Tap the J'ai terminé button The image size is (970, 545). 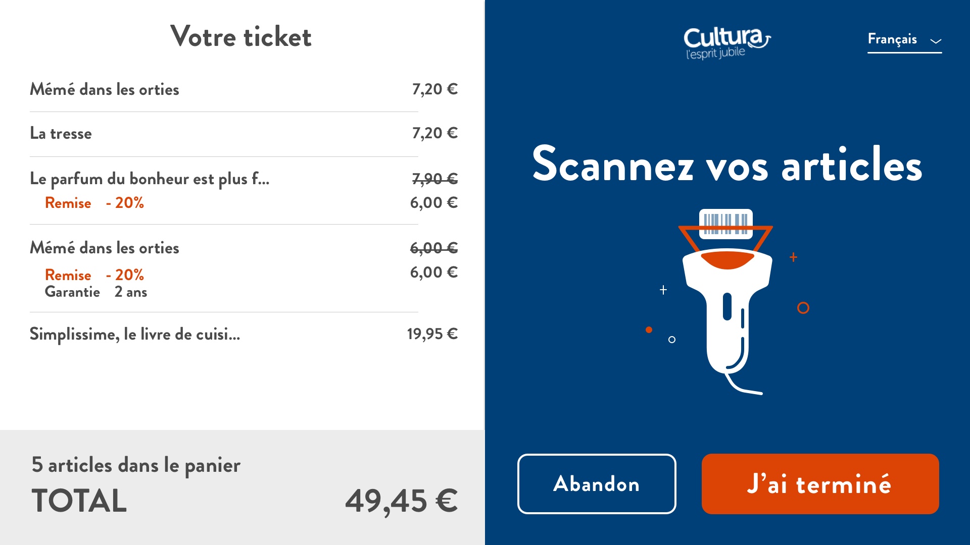pyautogui.click(x=820, y=484)
